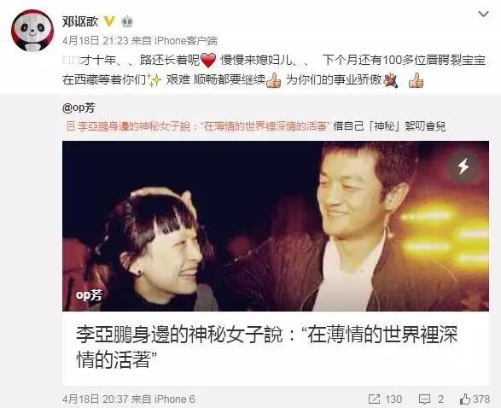501x408 pixels.
Task: Click the red heart emoji in post
Action: point(208,61)
